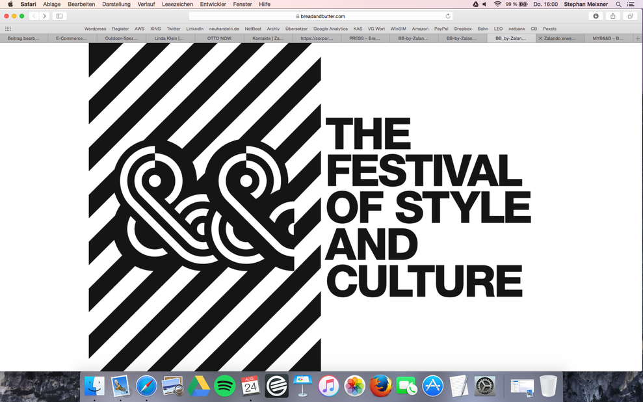Open Photos from the Dock

click(x=355, y=386)
